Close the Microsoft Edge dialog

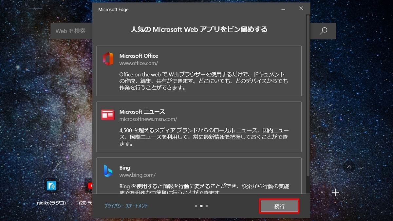[x=301, y=9]
